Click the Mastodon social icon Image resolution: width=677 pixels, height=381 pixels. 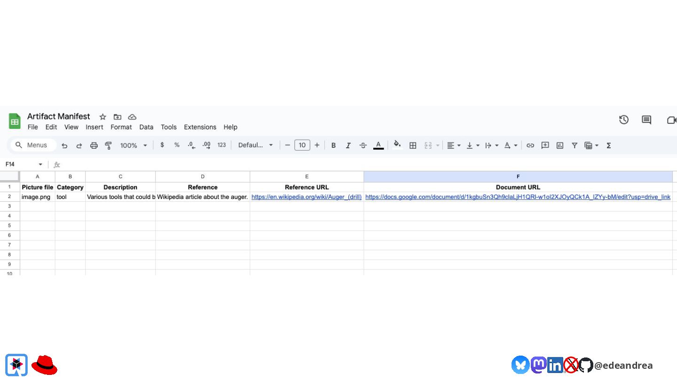coord(538,365)
